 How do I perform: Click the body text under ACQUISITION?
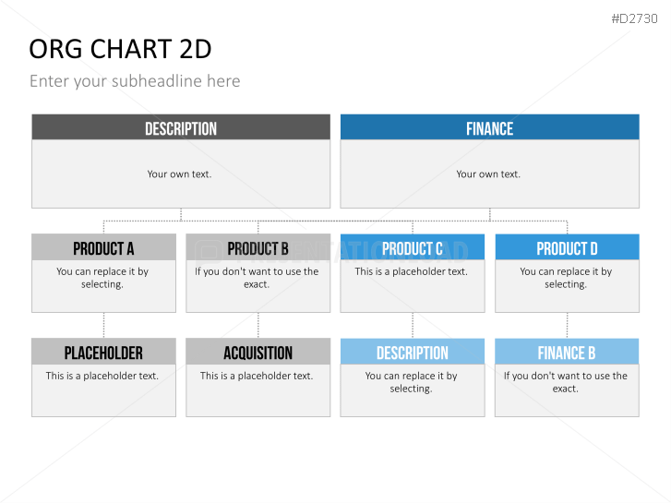pos(257,376)
